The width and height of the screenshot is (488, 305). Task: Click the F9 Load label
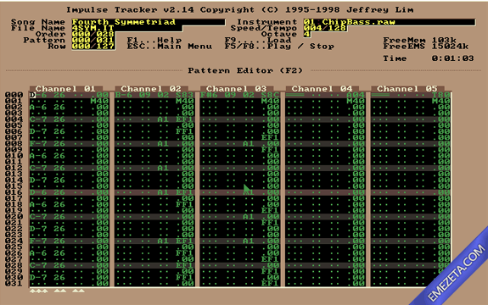pos(258,41)
